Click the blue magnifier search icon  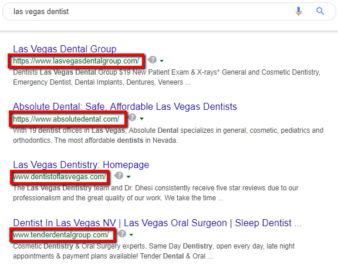coord(320,11)
